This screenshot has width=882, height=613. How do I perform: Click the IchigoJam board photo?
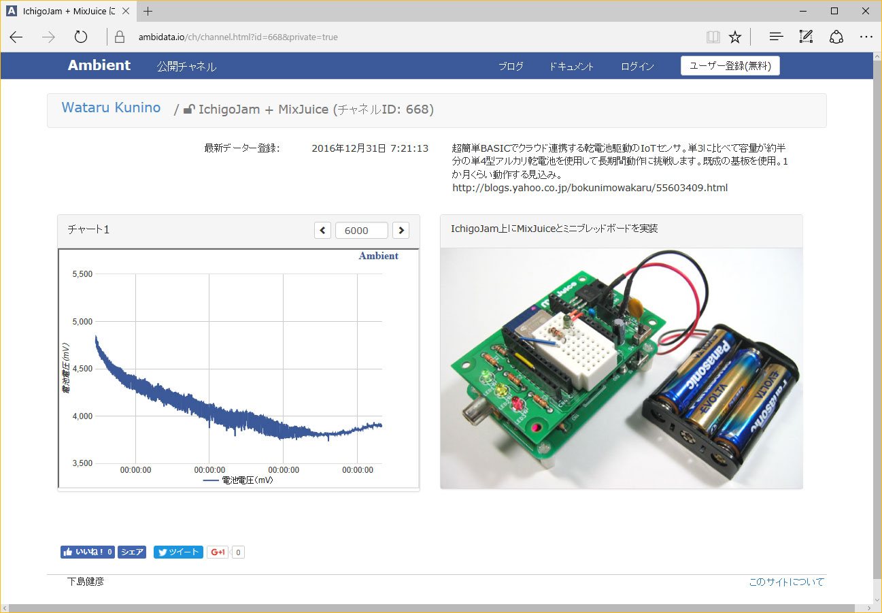pos(622,368)
